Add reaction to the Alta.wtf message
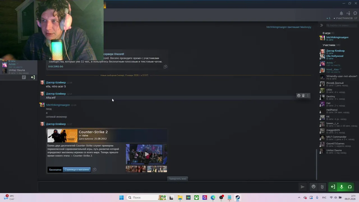The width and height of the screenshot is (359, 202). coord(299,96)
